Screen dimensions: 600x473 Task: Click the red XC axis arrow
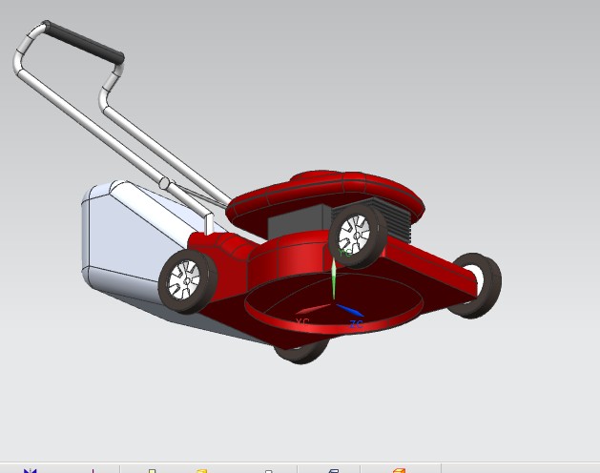(313, 309)
